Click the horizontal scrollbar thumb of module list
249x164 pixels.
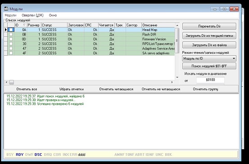(12, 82)
